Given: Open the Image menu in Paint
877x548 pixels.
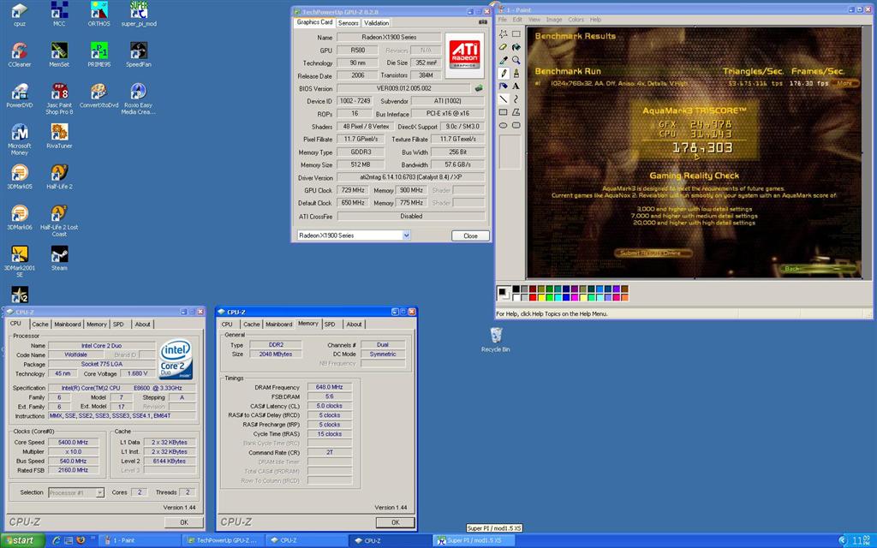Looking at the screenshot, I should [x=554, y=20].
